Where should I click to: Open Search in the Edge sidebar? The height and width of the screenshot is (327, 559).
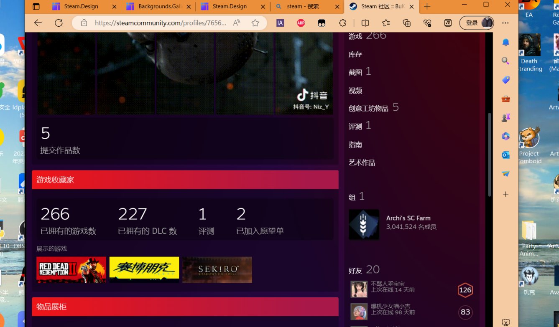(x=505, y=61)
